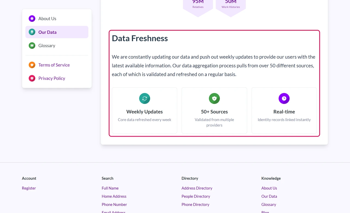This screenshot has height=213, width=350.
Task: Click the orange Terms of Service shield icon
Action: click(32, 65)
